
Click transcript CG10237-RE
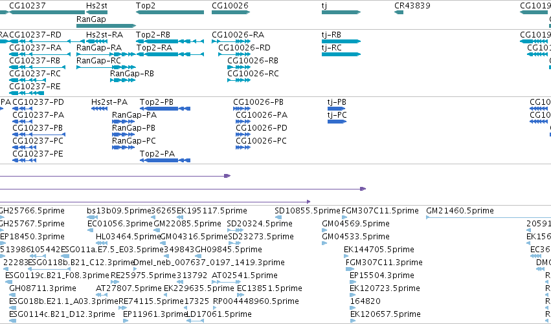click(34, 87)
